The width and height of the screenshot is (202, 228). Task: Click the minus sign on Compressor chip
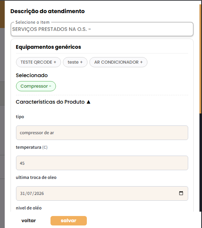click(50, 86)
